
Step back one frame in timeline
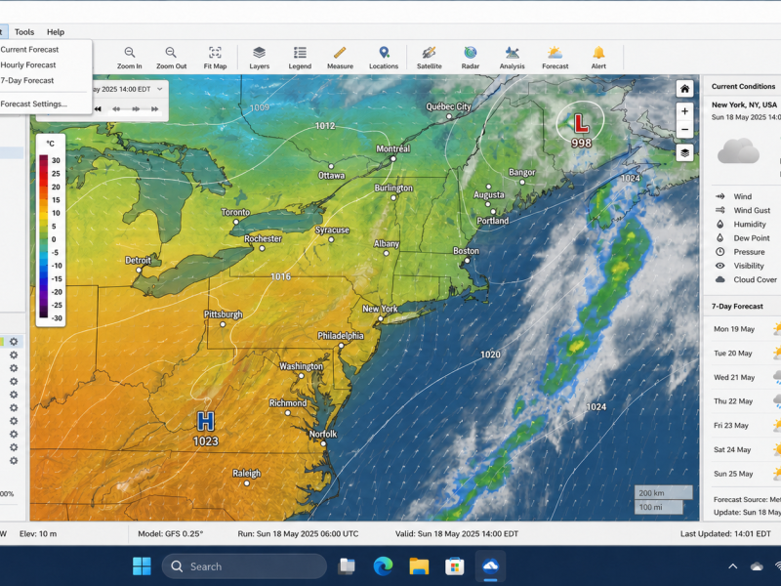pos(116,108)
